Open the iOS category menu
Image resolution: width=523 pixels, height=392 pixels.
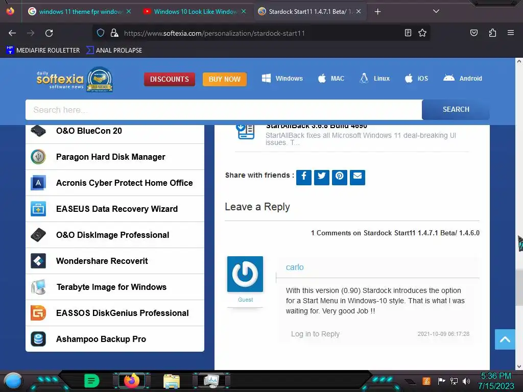click(x=416, y=78)
